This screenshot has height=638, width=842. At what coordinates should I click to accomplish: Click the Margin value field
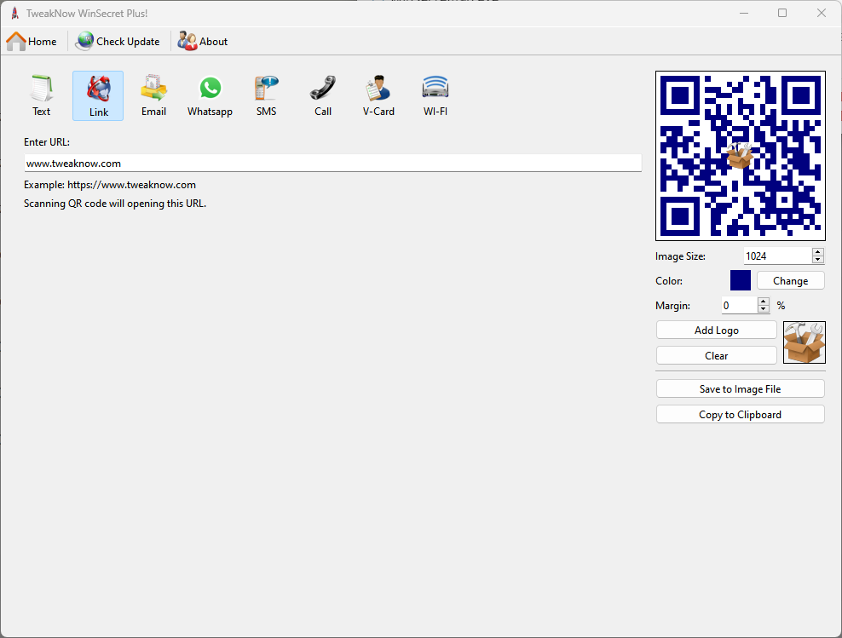coord(739,305)
